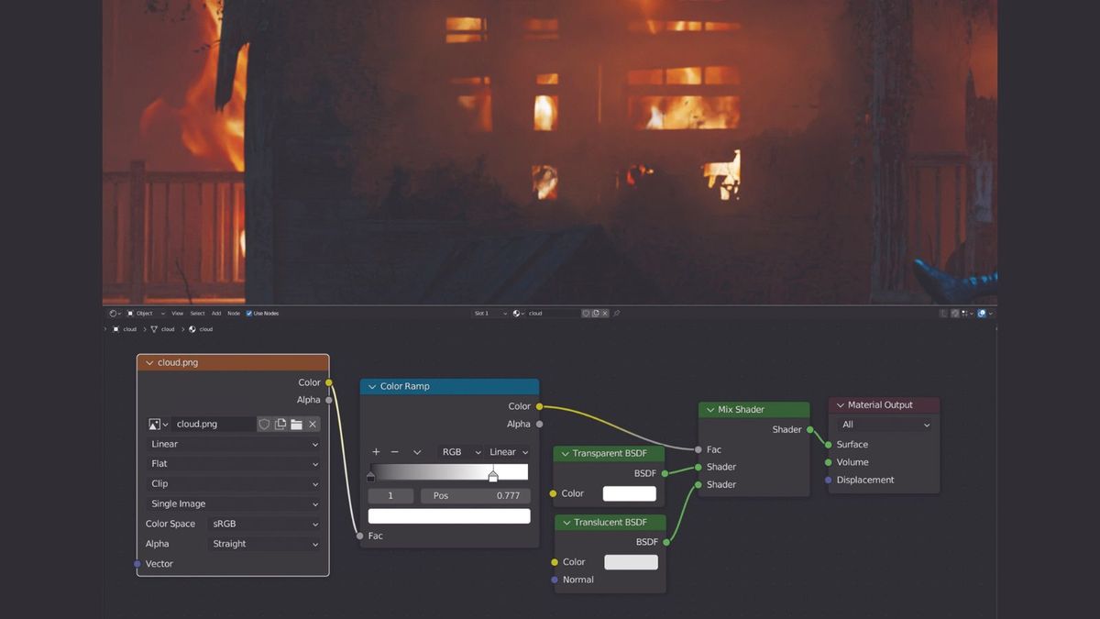Click the New Image copy icon beside cloud.png
The image size is (1100, 619).
click(x=280, y=424)
